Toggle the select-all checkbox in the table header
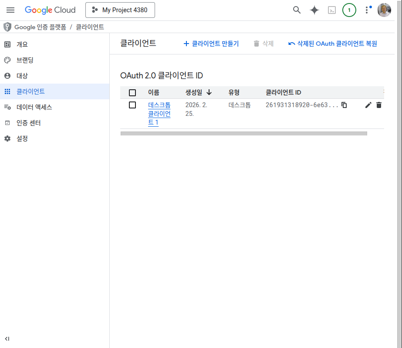The height and width of the screenshot is (348, 402). (x=132, y=92)
